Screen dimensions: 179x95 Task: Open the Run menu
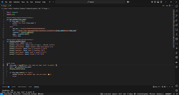32,2
